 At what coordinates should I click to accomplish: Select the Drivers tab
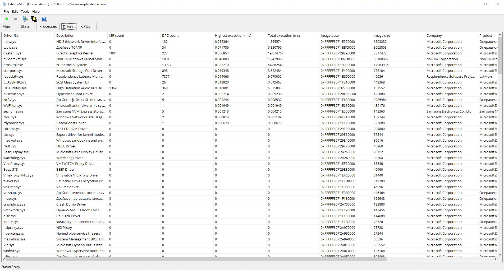69,26
